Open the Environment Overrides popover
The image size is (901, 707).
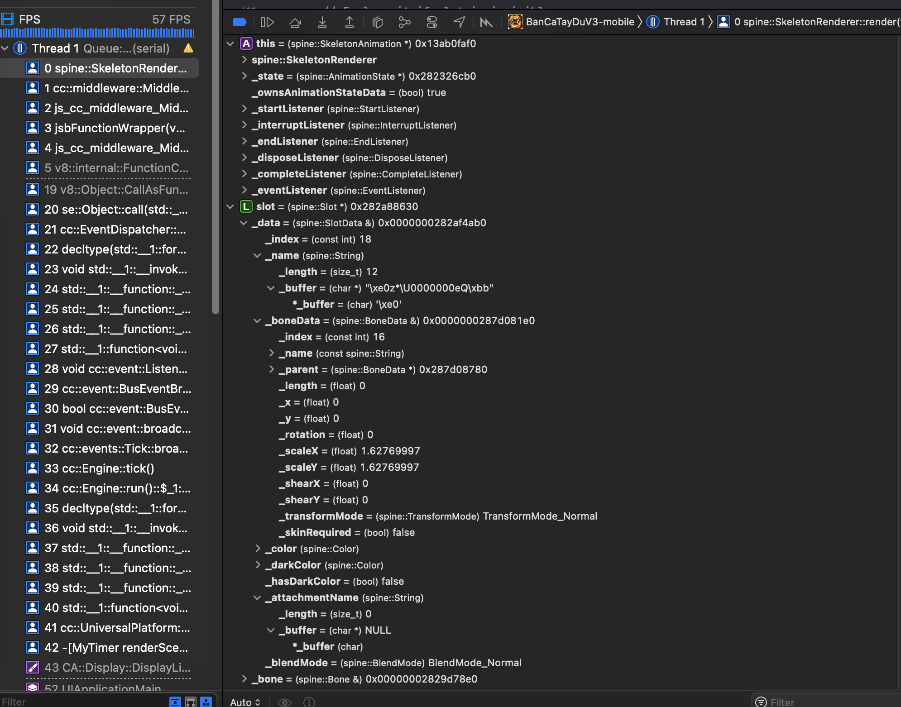[x=432, y=22]
